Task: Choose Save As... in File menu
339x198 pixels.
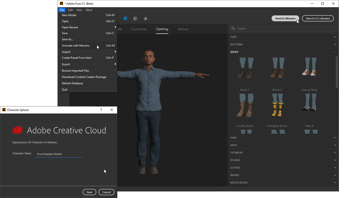Action: coord(88,39)
